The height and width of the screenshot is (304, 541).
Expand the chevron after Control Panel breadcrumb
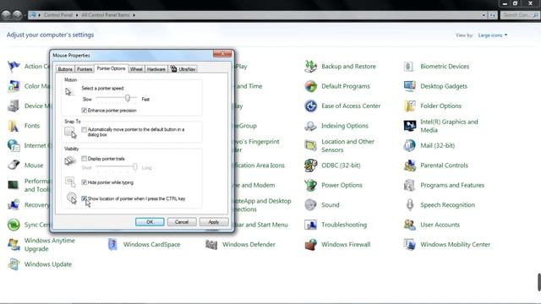[77, 15]
